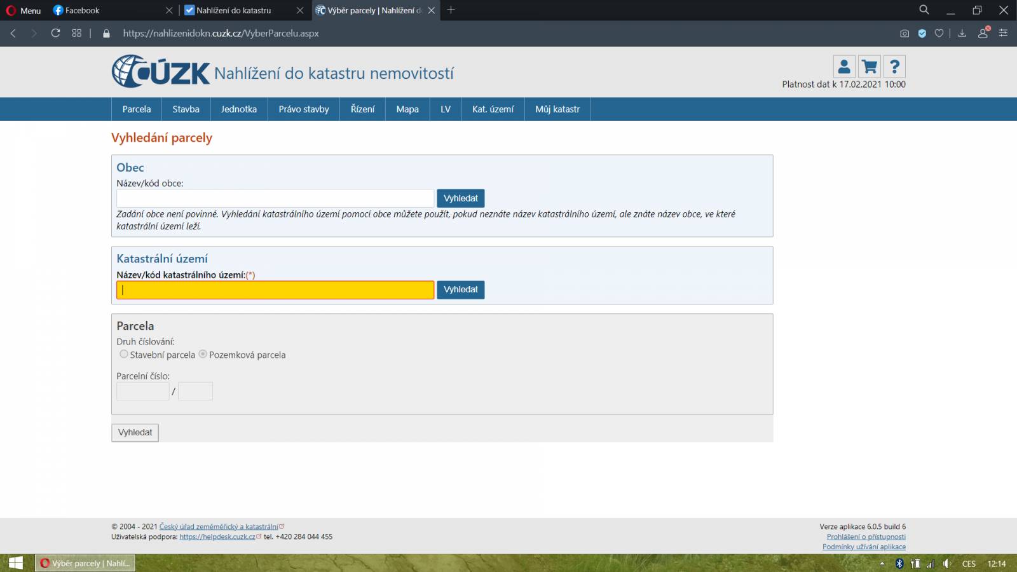Click the browser address bar URL

coord(221,33)
